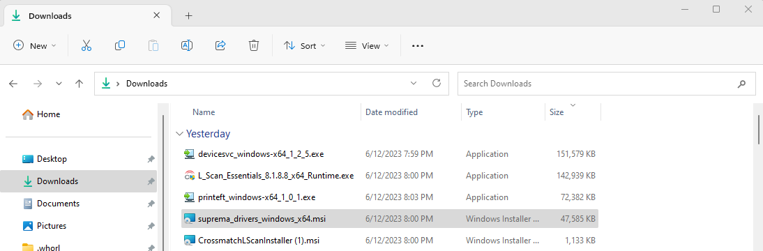The width and height of the screenshot is (763, 251).
Task: Open the New dropdown menu
Action: point(35,46)
